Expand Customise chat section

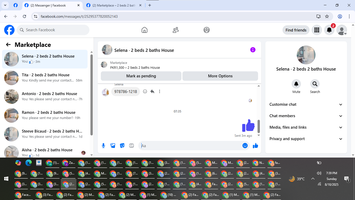pyautogui.click(x=306, y=104)
